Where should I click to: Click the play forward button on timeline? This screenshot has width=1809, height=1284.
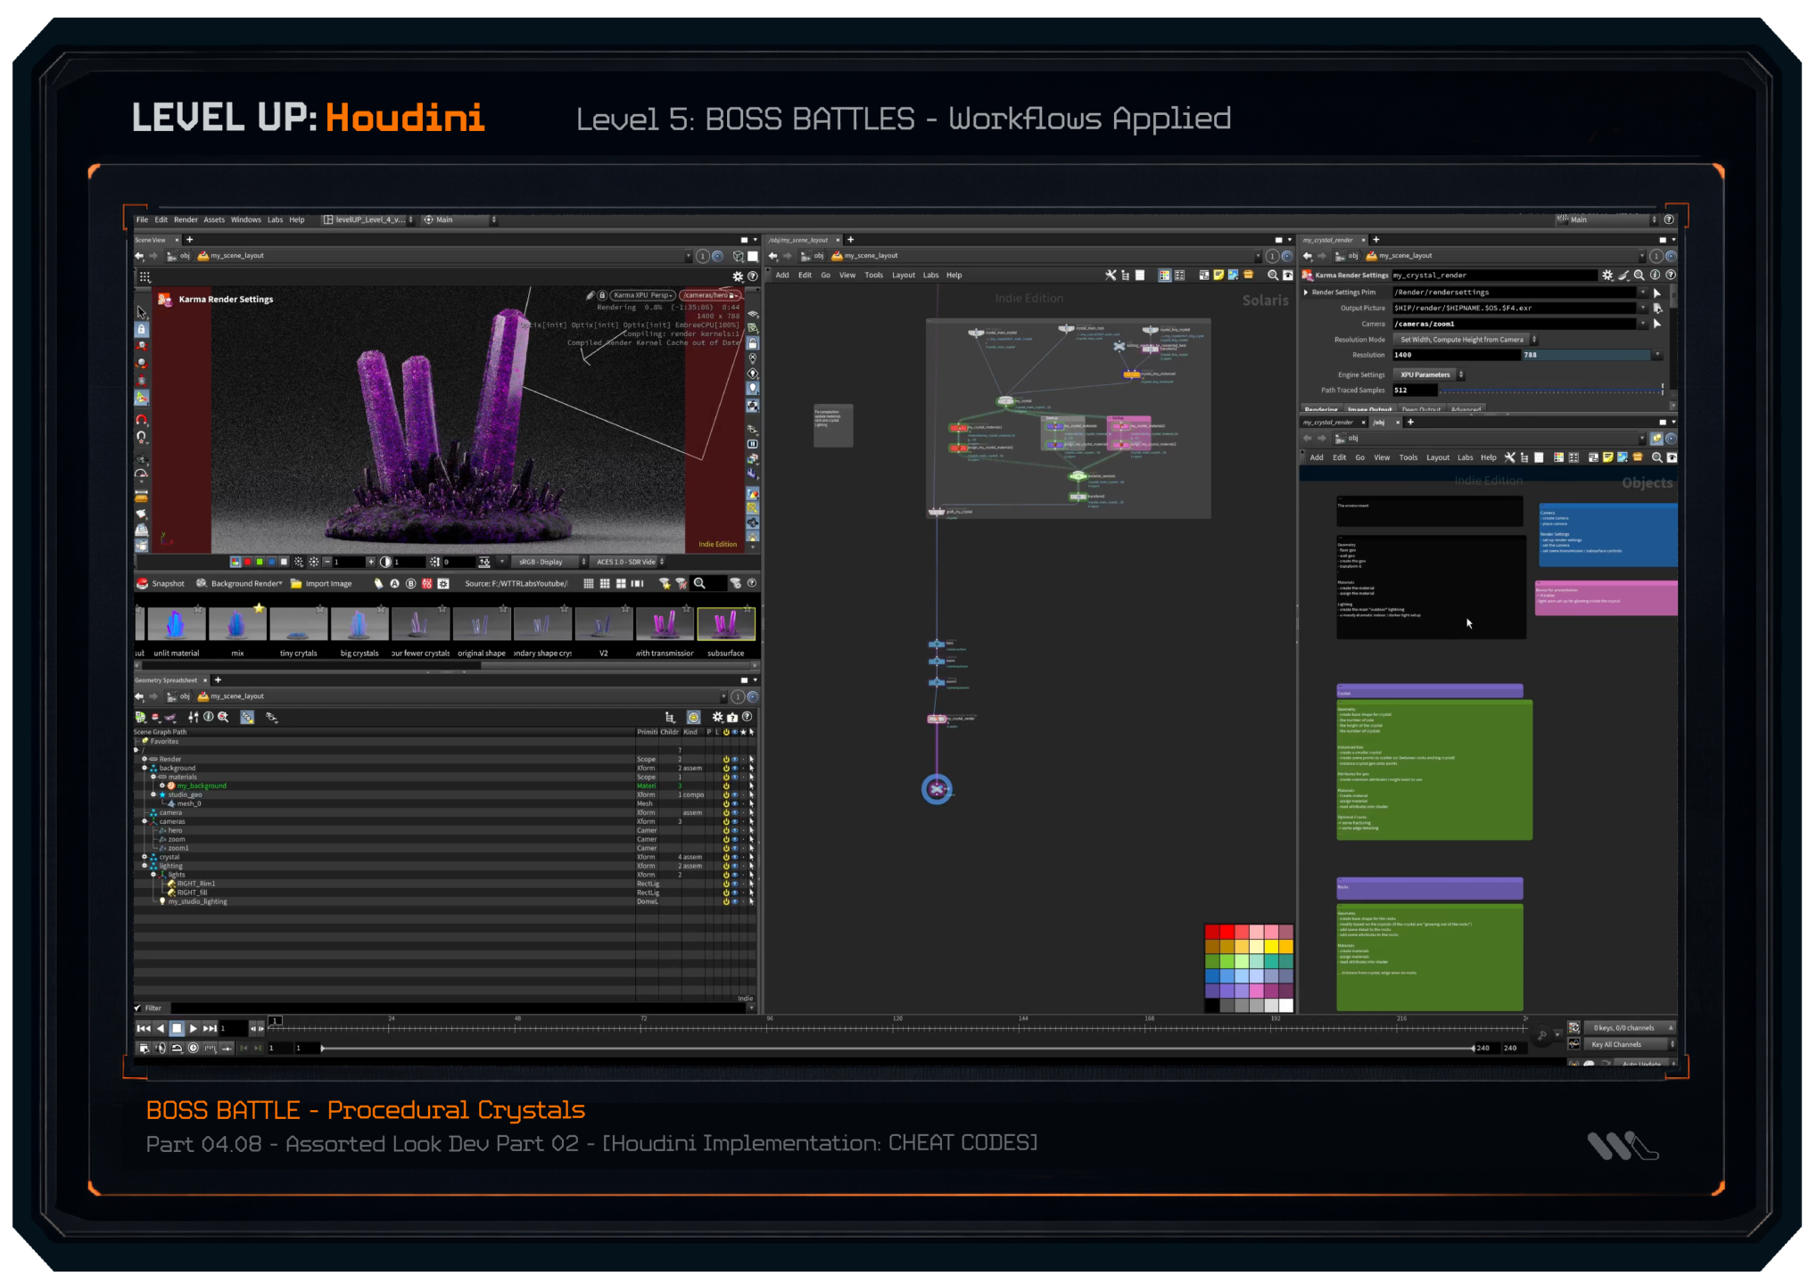tap(194, 1028)
